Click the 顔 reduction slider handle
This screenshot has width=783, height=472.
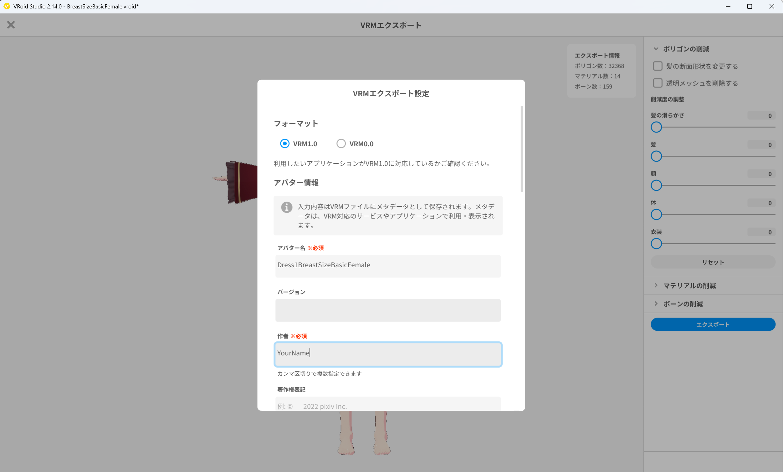(x=656, y=185)
